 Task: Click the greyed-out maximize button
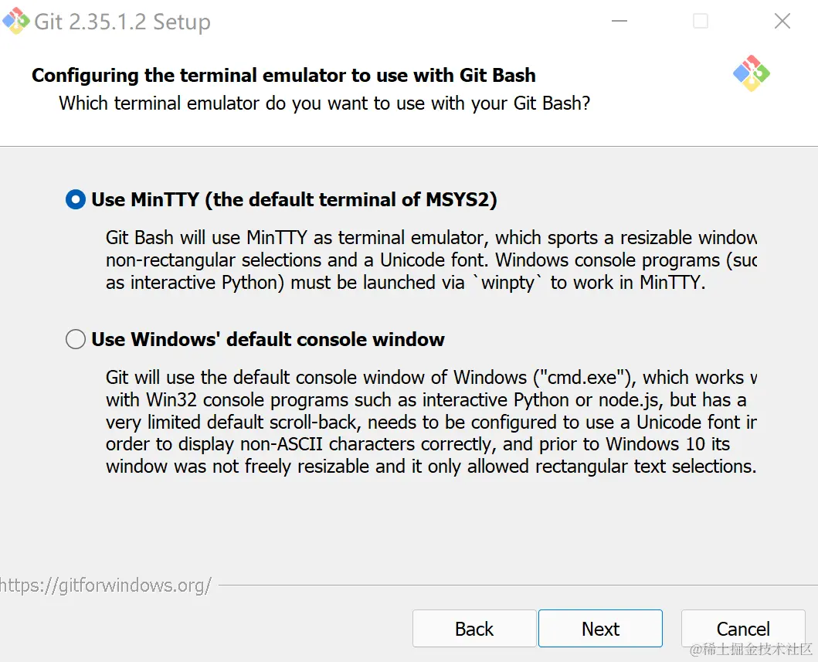pos(701,22)
